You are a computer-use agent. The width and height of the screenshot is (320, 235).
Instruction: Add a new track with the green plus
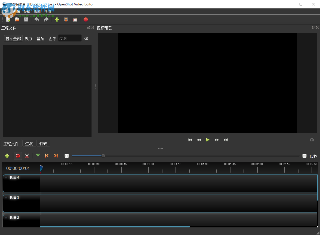pyautogui.click(x=7, y=156)
